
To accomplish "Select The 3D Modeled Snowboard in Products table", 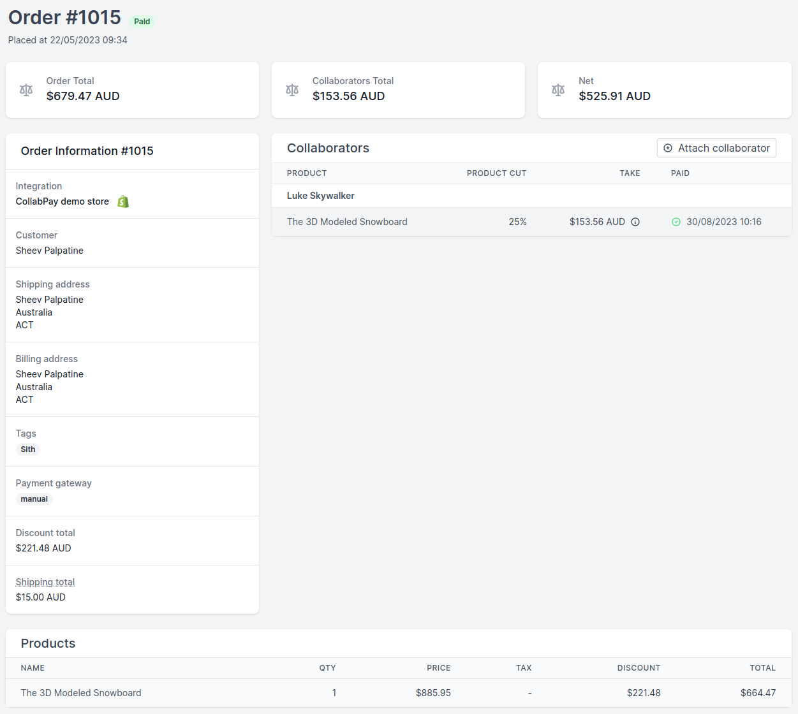I will (81, 693).
